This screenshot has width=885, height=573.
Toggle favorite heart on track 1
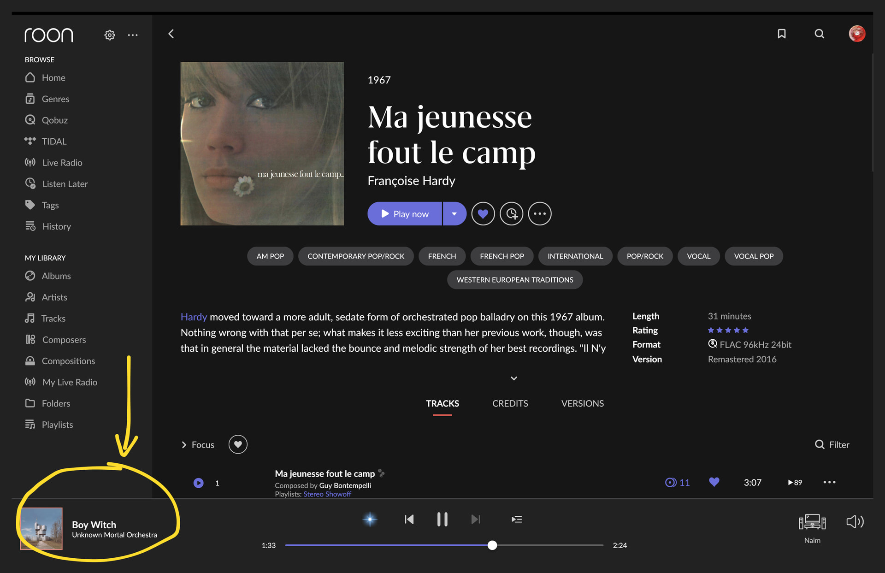714,482
